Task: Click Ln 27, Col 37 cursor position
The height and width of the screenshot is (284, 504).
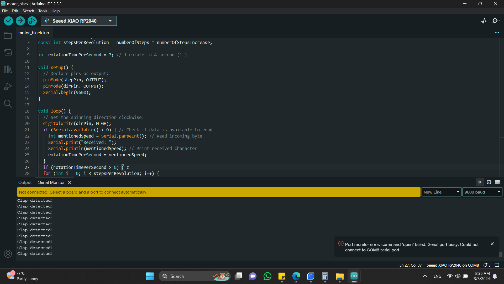Action: coord(411,265)
